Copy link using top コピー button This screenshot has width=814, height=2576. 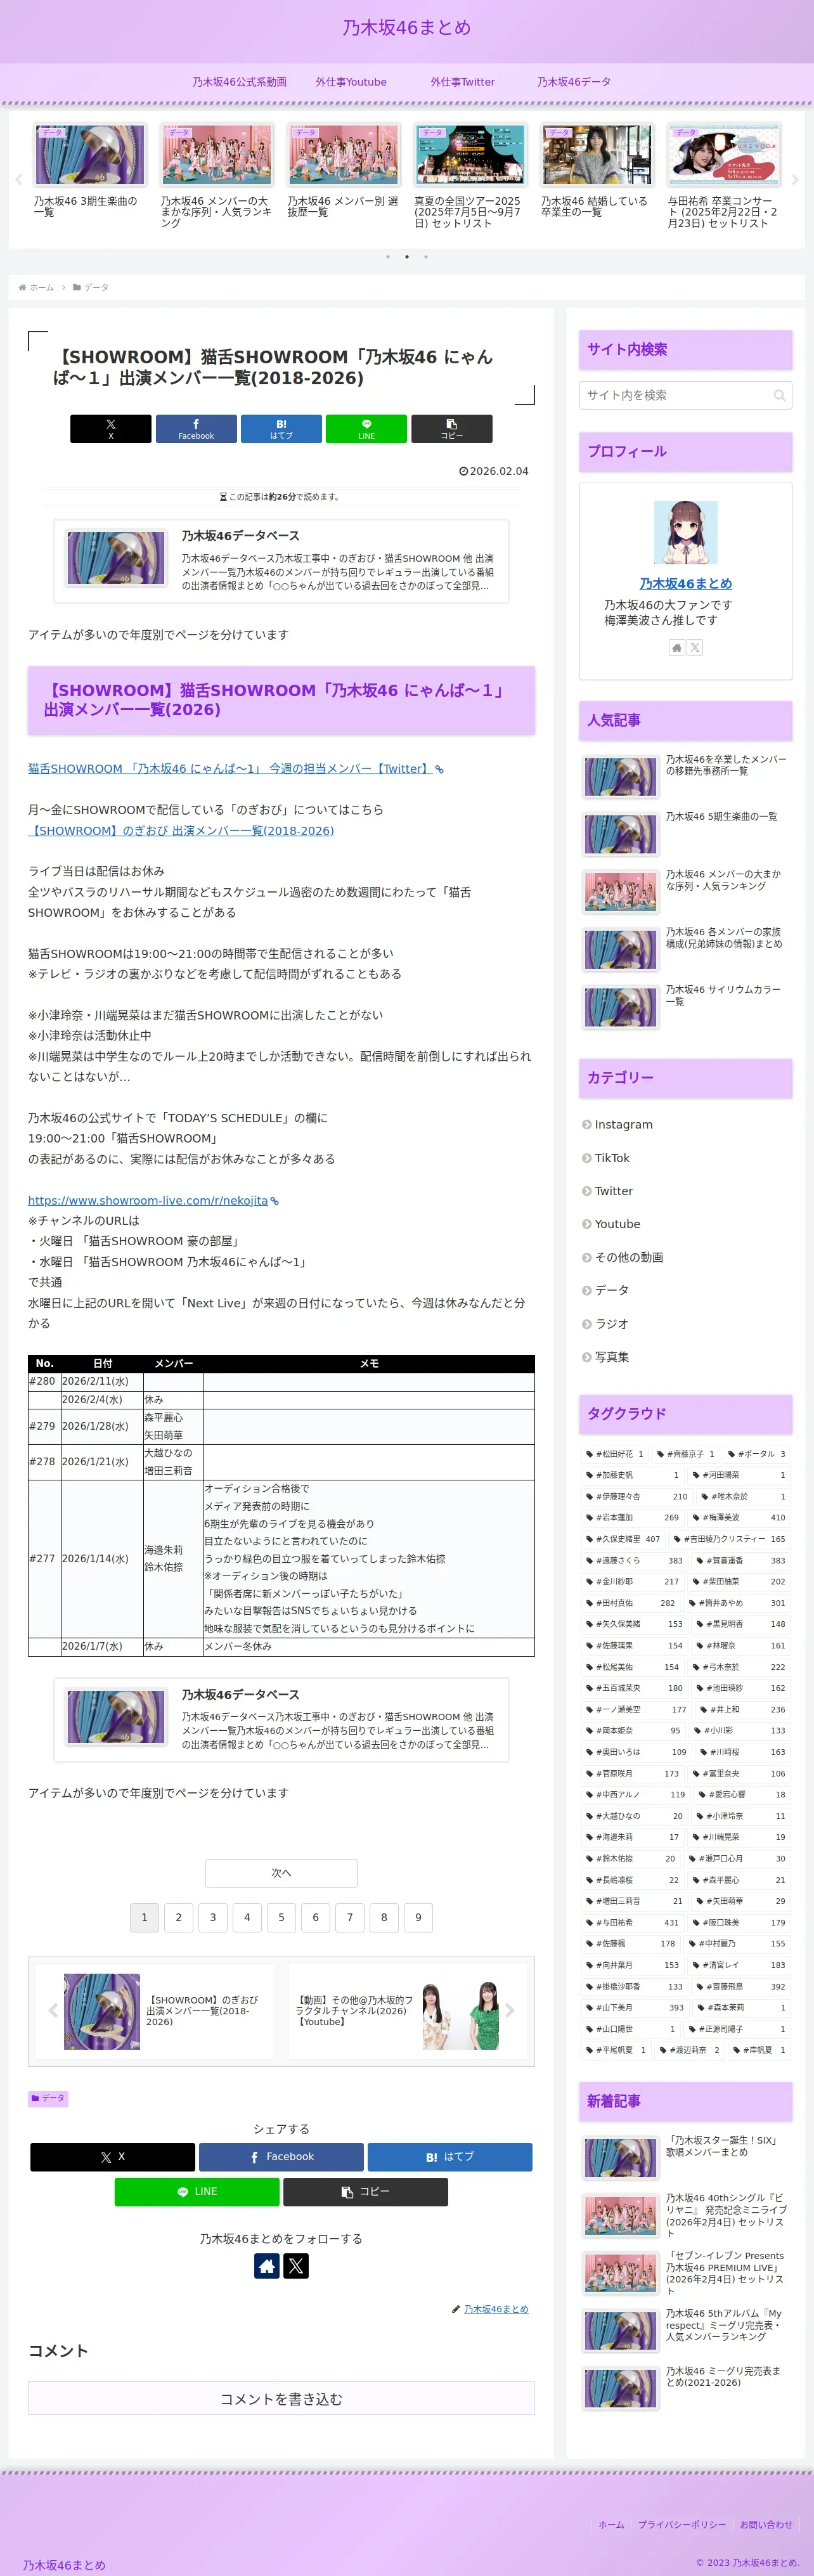[x=452, y=428]
